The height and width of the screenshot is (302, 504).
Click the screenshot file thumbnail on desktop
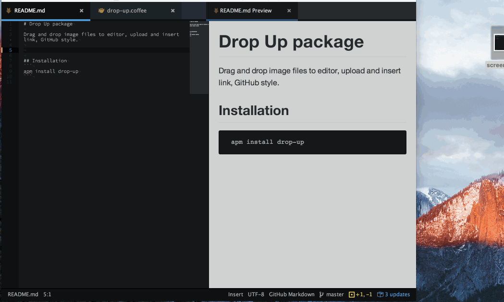tap(498, 43)
